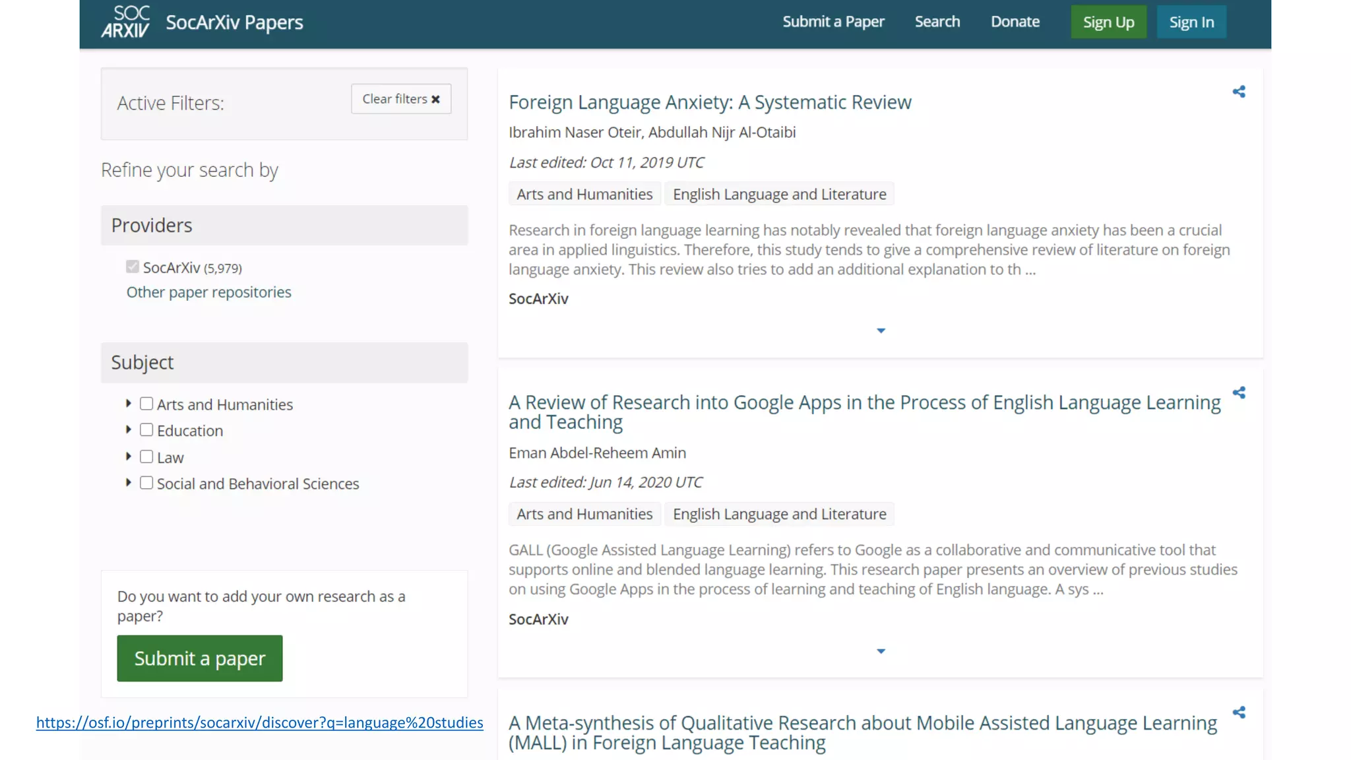Click Arts and Humanities tag on first paper
The width and height of the screenshot is (1351, 760).
pos(584,194)
